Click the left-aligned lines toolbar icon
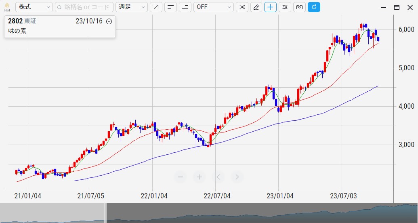 pyautogui.click(x=170, y=7)
